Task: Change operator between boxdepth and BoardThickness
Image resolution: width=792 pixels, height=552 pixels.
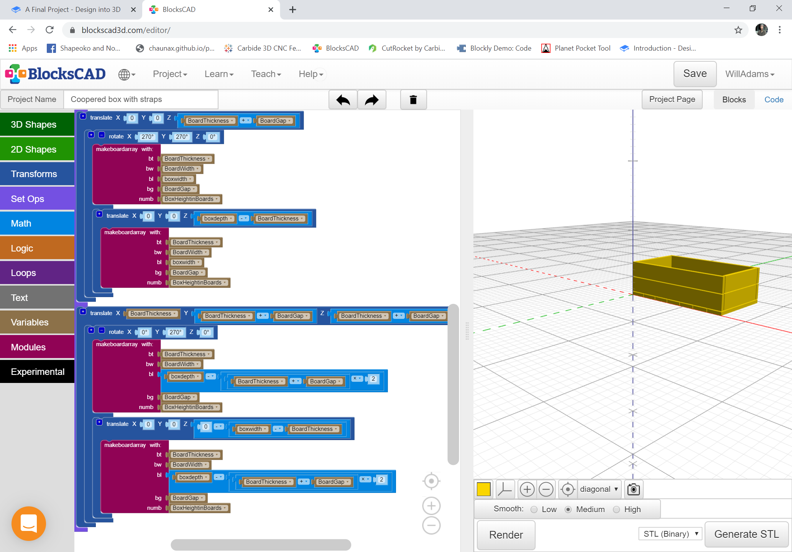Action: coord(243,219)
